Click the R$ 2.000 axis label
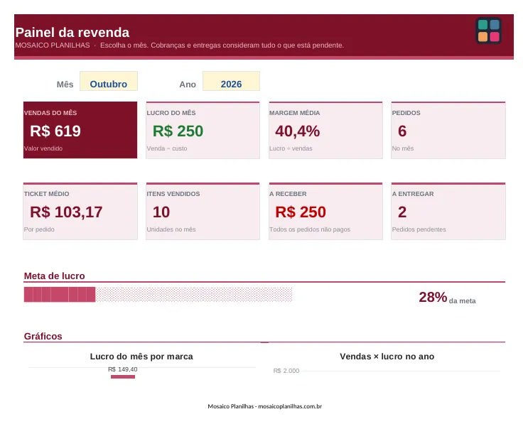The height and width of the screenshot is (424, 528). click(x=286, y=371)
